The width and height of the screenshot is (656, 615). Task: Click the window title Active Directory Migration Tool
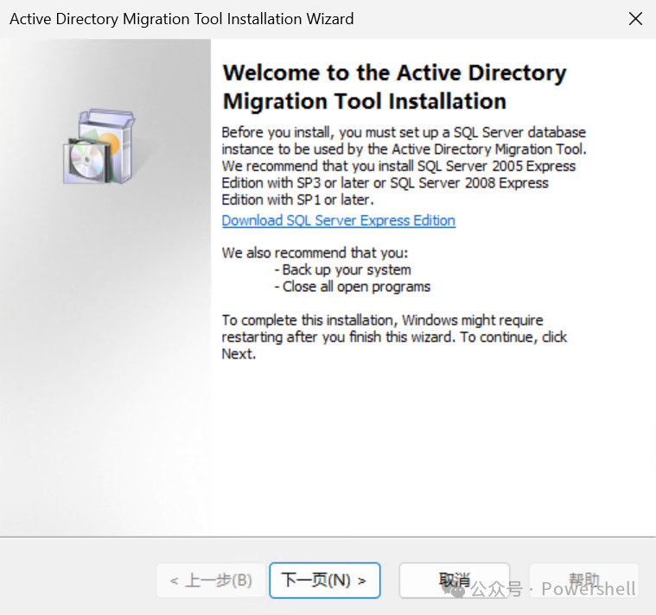tap(182, 19)
